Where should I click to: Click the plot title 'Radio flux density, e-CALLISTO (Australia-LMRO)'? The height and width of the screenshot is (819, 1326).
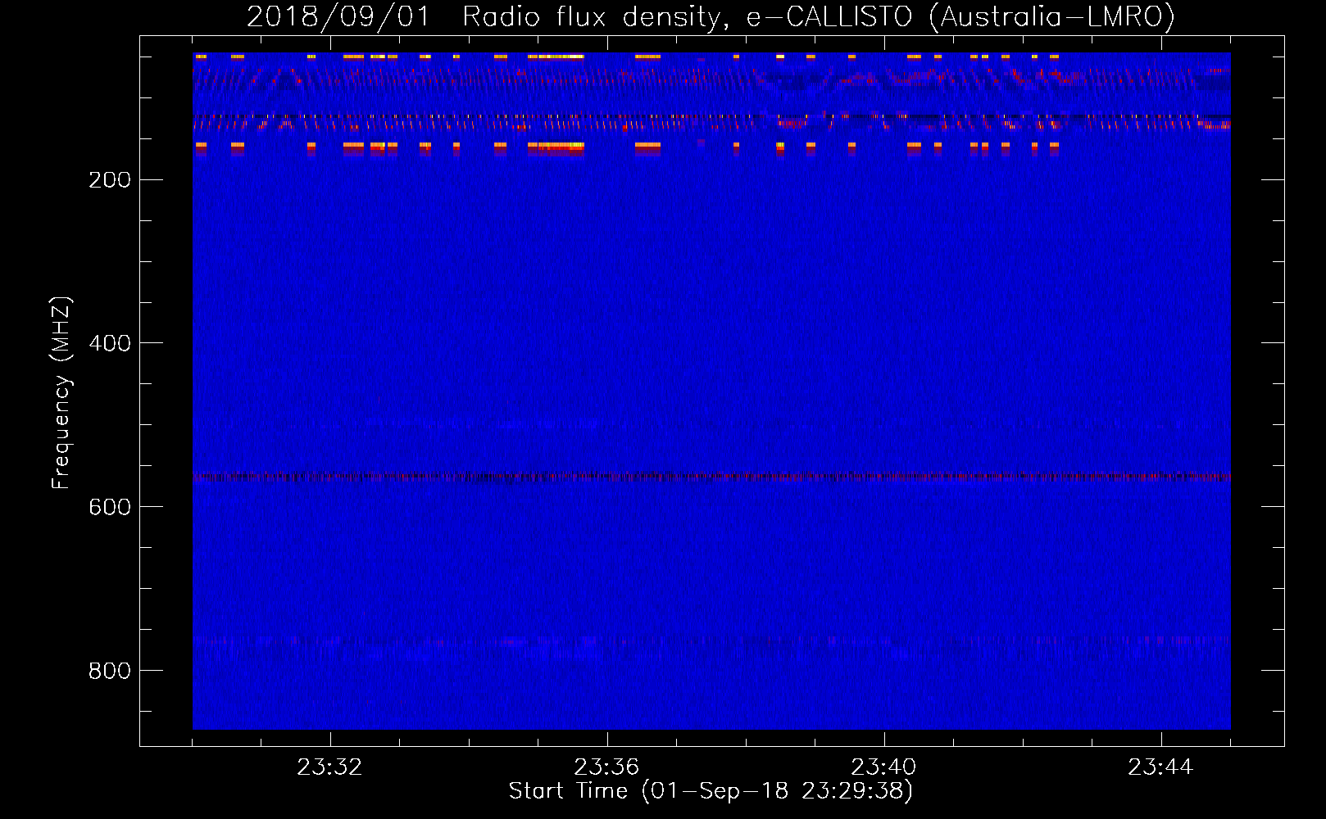point(819,16)
